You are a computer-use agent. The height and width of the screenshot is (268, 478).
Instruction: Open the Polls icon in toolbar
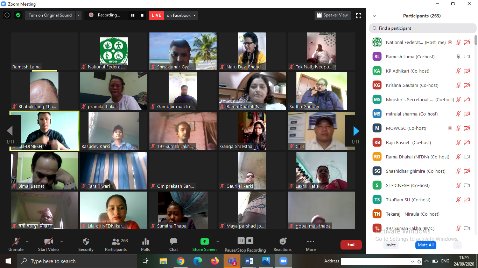point(146,242)
